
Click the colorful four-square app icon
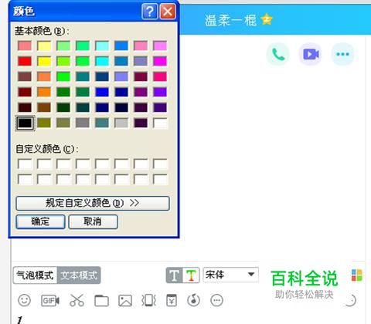click(357, 275)
